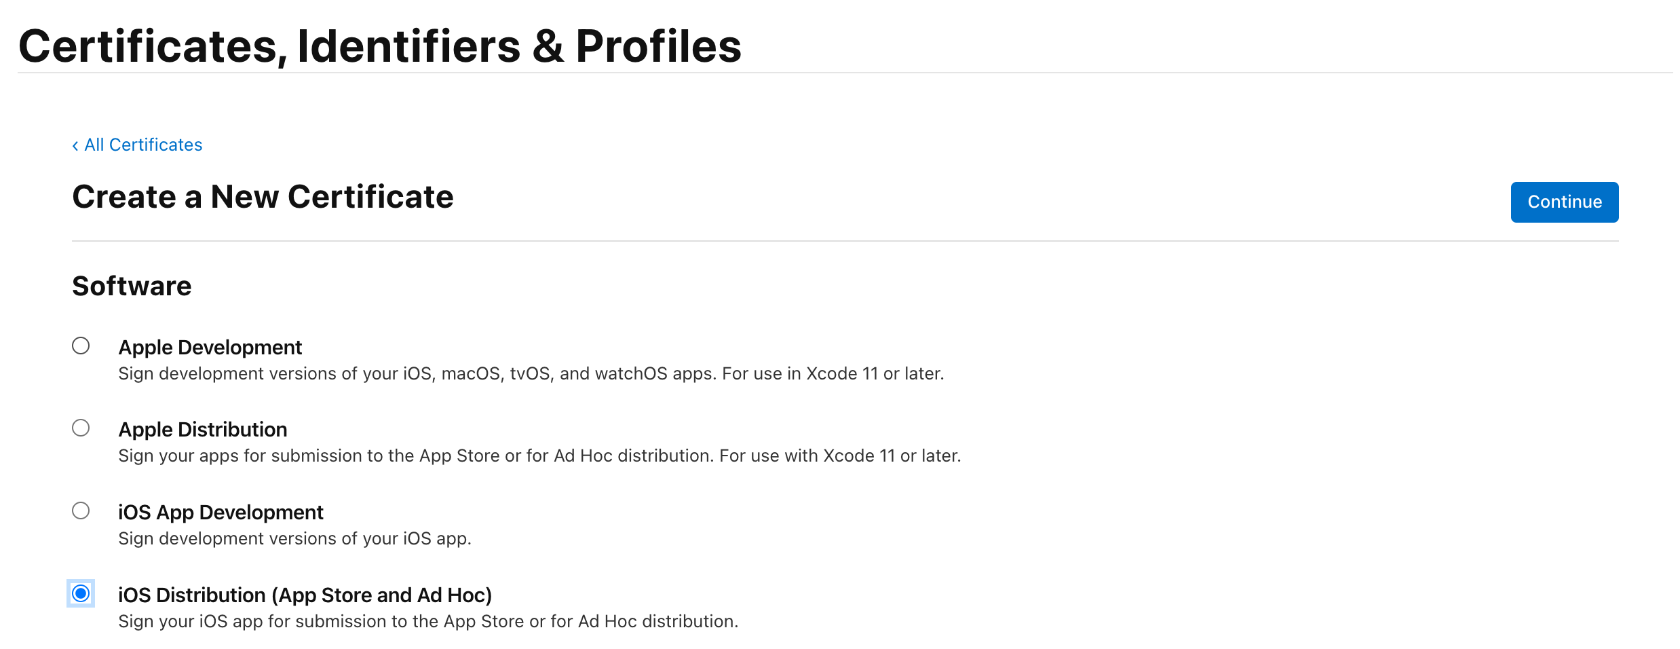The image size is (1680, 649).
Task: Click the Apple Development label text
Action: (210, 347)
